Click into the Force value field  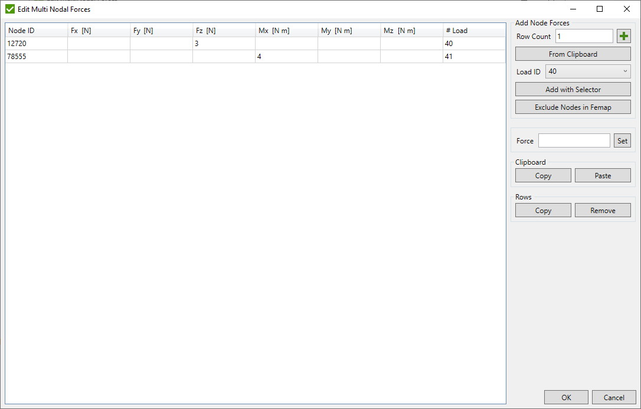pos(574,140)
